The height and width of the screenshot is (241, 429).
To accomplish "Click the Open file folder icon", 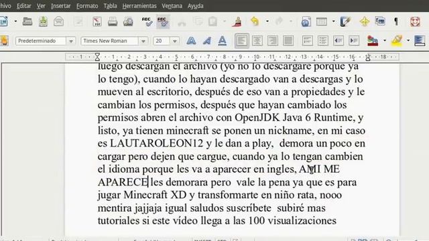I will 27,21.
